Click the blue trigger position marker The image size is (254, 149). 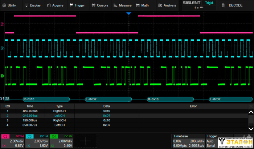(x=128, y=13)
